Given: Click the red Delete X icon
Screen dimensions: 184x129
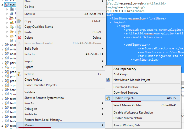Looking at the screenshot, I should coord(19,38).
